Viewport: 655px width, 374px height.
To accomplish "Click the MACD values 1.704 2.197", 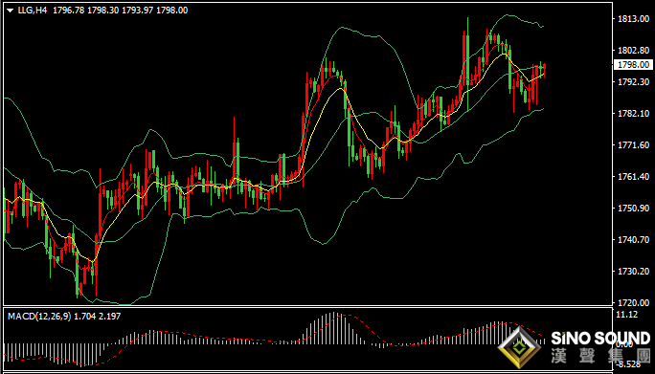I will click(x=98, y=317).
